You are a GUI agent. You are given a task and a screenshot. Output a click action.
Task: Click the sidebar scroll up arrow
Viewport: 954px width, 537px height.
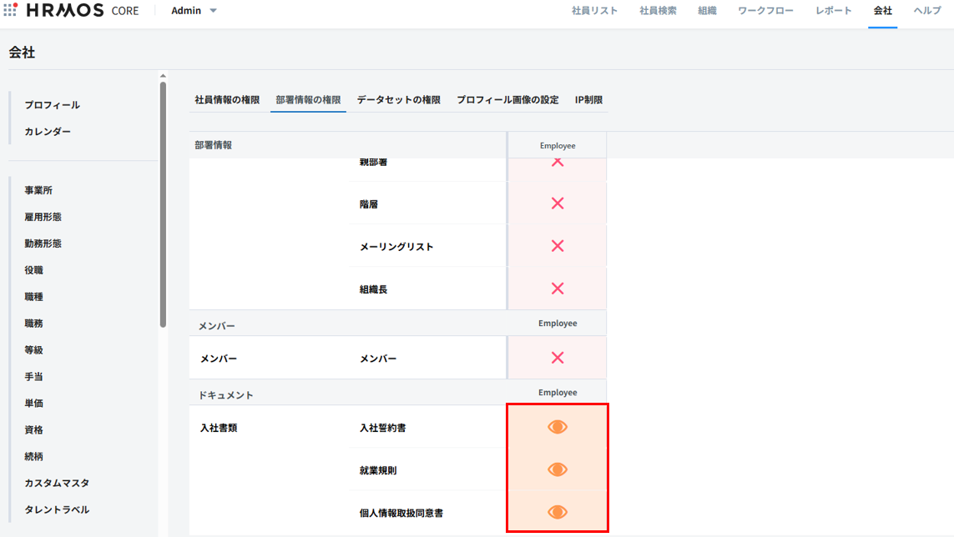(x=163, y=77)
